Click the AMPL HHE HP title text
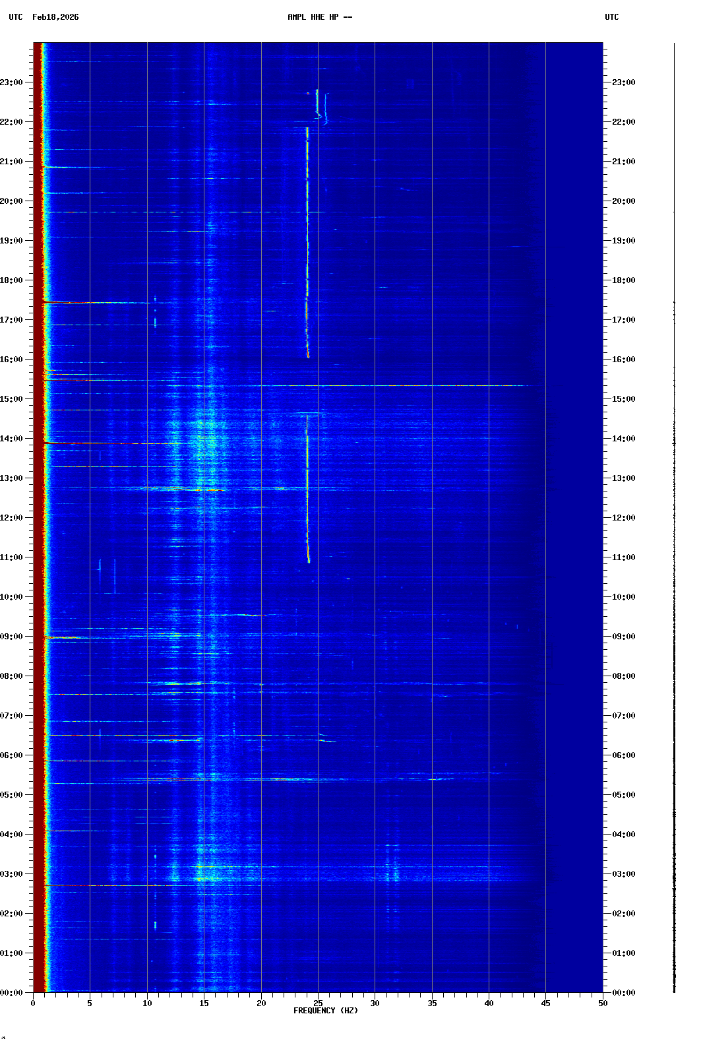 click(x=320, y=17)
